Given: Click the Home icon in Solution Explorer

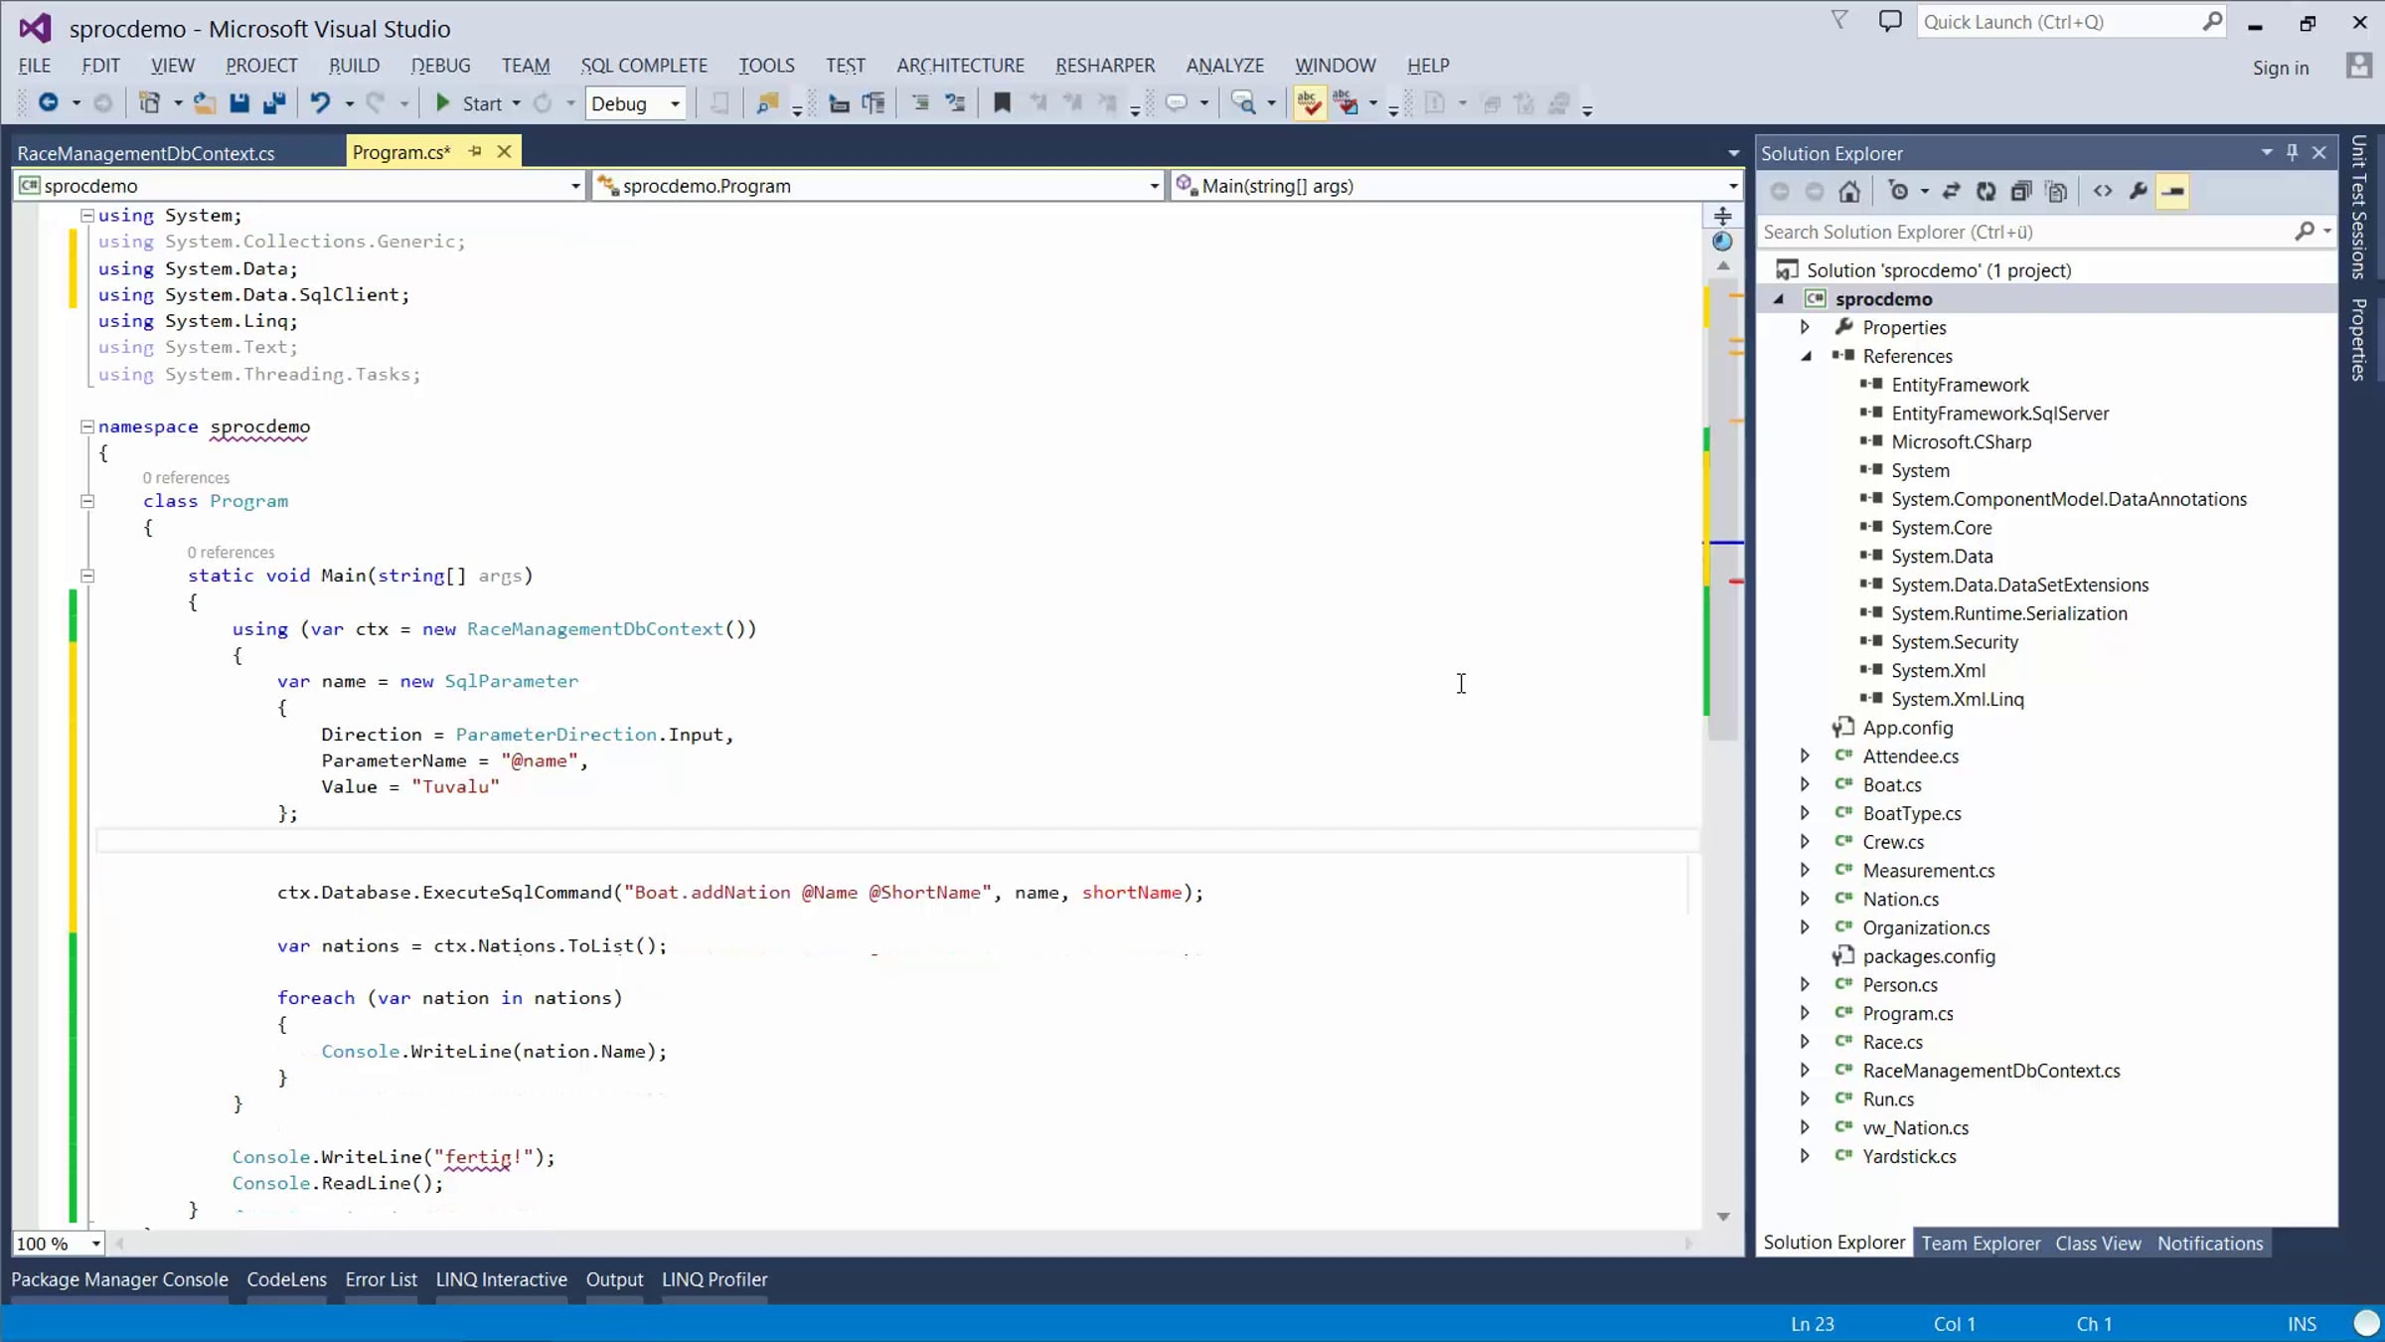Looking at the screenshot, I should pyautogui.click(x=1848, y=192).
